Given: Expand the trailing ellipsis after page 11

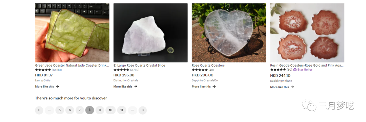Looking at the screenshot, I should click(133, 110).
